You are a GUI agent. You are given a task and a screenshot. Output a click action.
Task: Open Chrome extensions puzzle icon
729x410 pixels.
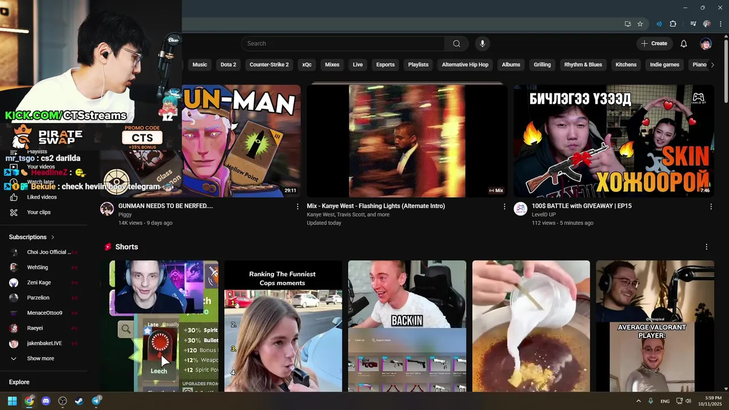tap(673, 24)
